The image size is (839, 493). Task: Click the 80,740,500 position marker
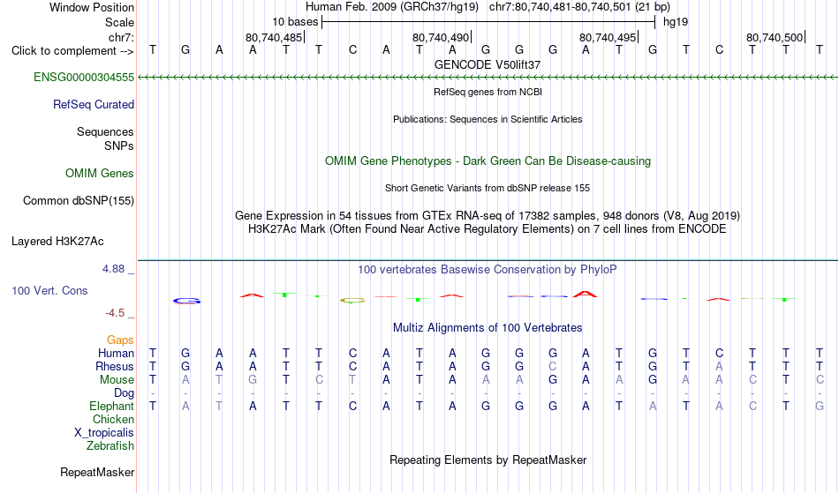pyautogui.click(x=775, y=37)
